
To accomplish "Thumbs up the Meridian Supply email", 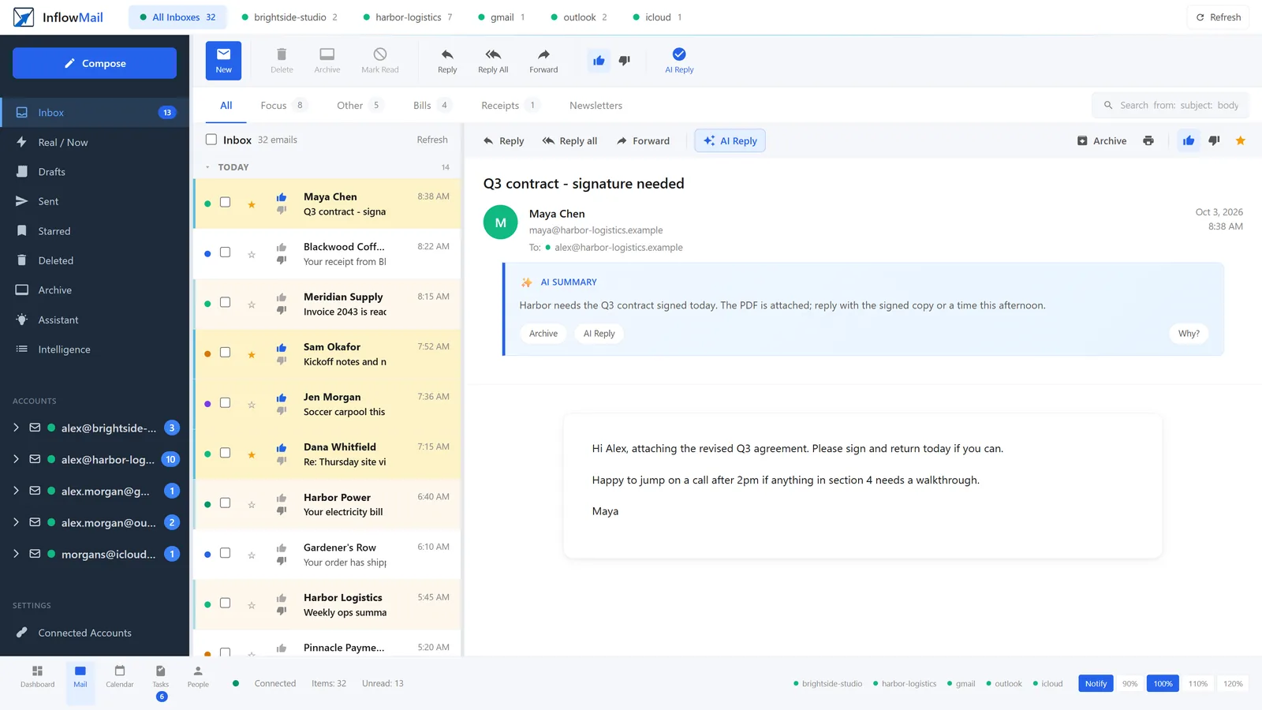I will point(282,297).
